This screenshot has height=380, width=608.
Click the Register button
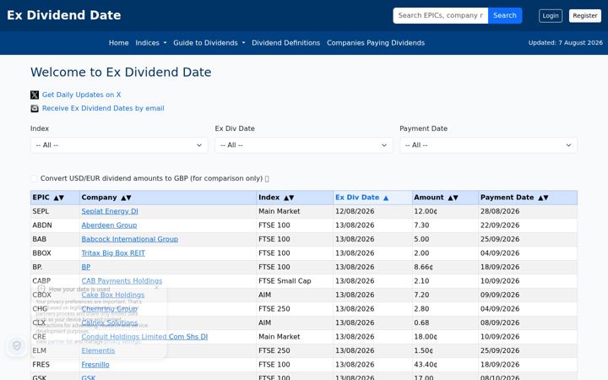584,15
